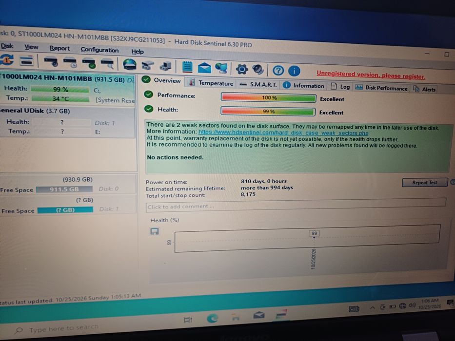Click the 8,175 start/stop count value
The width and height of the screenshot is (455, 341).
[248, 194]
